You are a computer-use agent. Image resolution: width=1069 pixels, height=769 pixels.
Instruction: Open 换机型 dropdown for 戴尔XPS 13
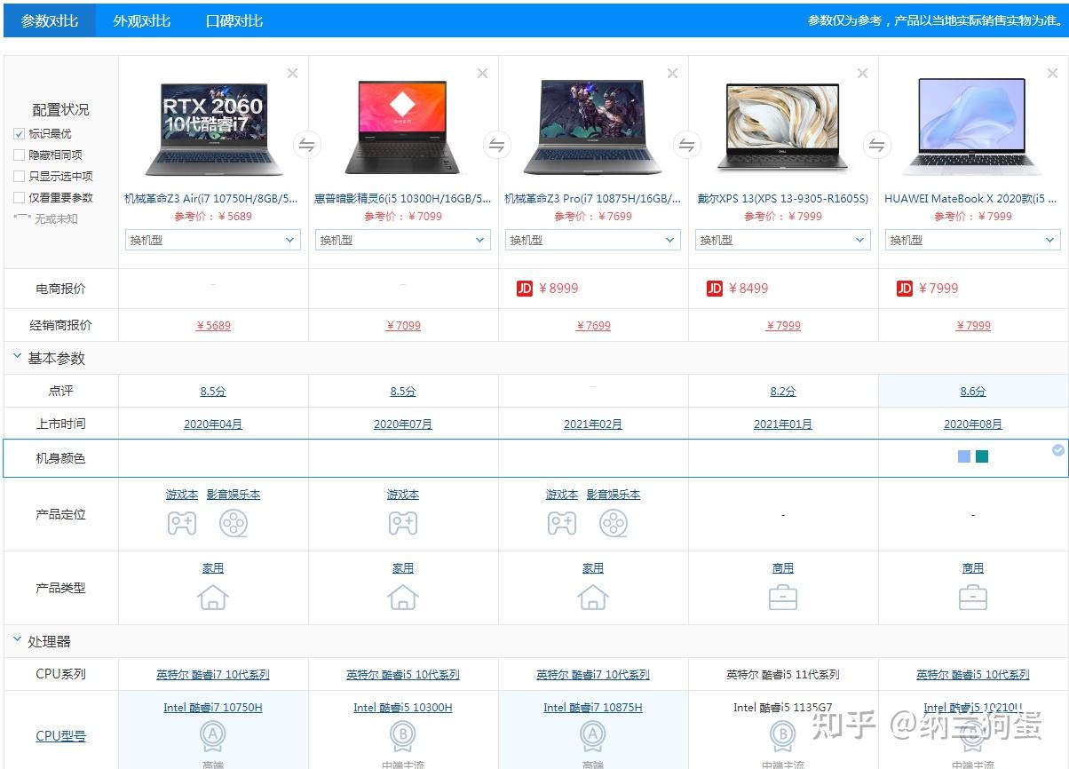click(x=783, y=240)
